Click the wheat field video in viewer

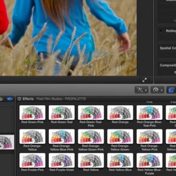68,38
